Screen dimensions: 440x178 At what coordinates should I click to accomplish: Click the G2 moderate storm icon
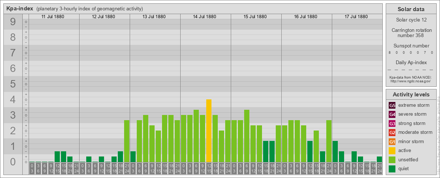tap(392, 132)
